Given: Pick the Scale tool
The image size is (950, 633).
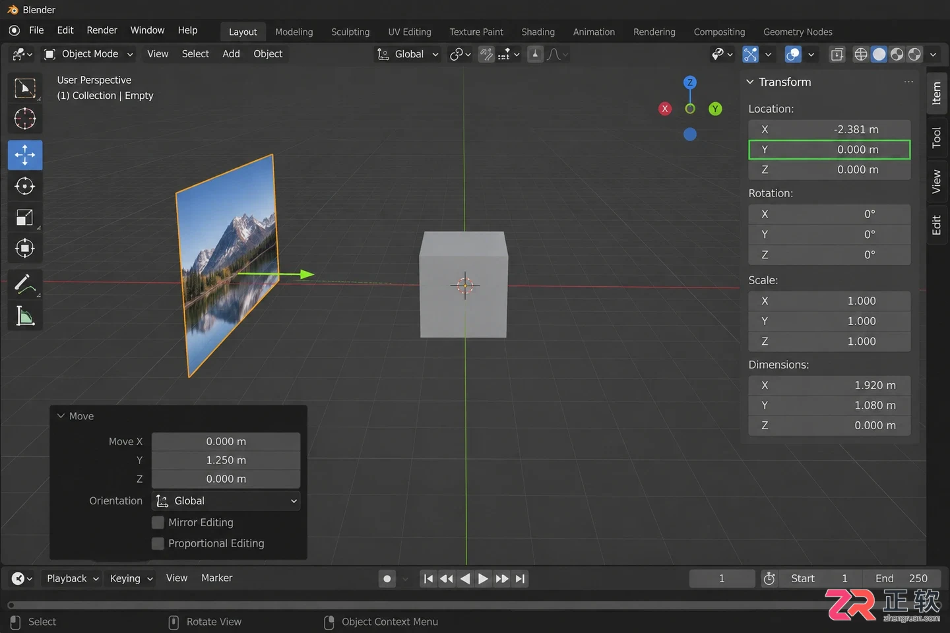Looking at the screenshot, I should pyautogui.click(x=25, y=218).
